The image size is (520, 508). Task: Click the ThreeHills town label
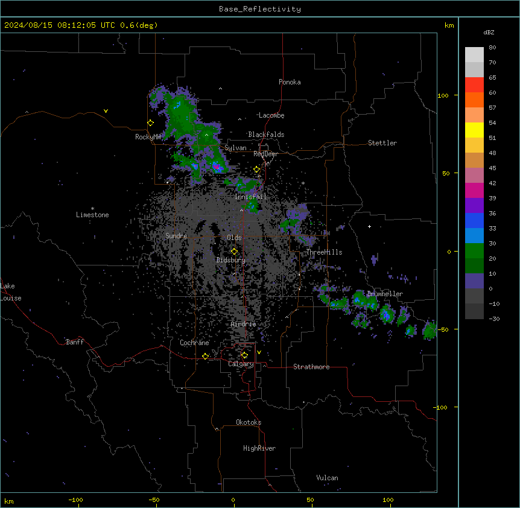(x=324, y=252)
